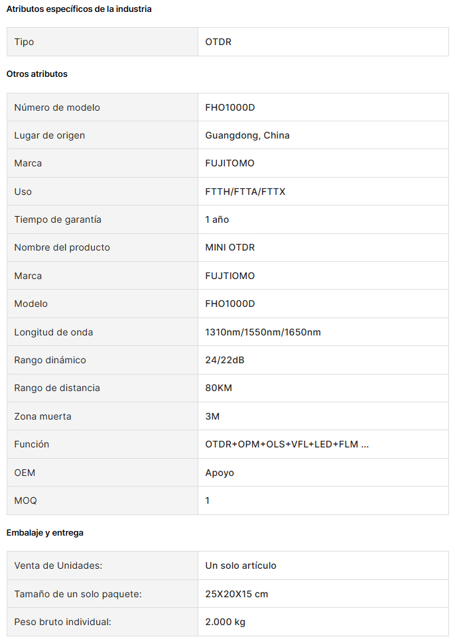Select the "2.000 kg" gross weight value
Image resolution: width=455 pixels, height=643 pixels.
[226, 622]
